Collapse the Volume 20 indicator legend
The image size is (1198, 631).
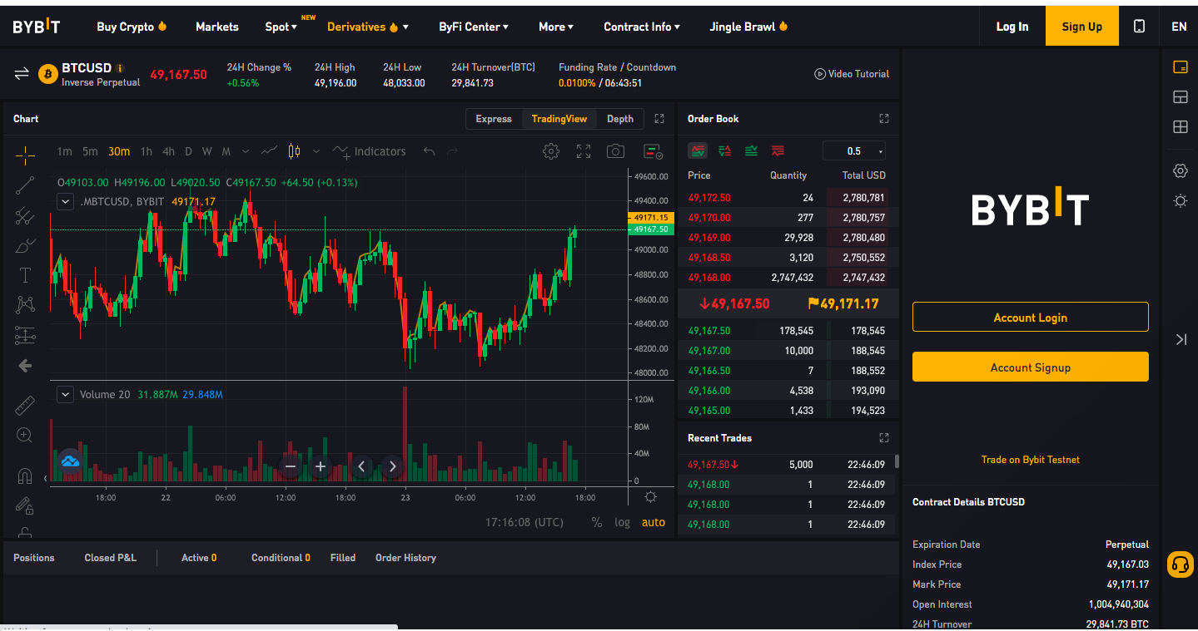pyautogui.click(x=66, y=394)
